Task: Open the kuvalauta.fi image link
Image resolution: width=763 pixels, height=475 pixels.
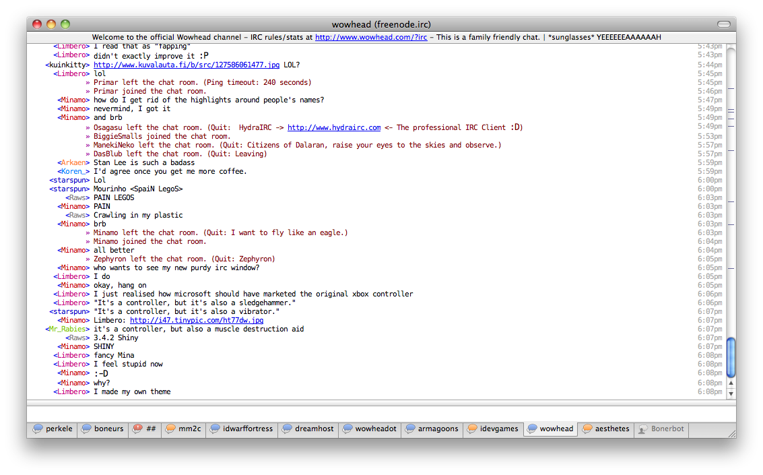Action: pos(186,65)
